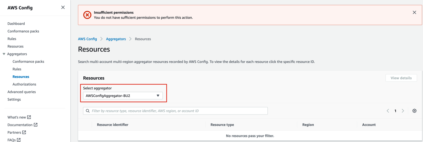Image resolution: width=423 pixels, height=142 pixels.
Task: Open table preferences gear icon
Action: pos(414,111)
